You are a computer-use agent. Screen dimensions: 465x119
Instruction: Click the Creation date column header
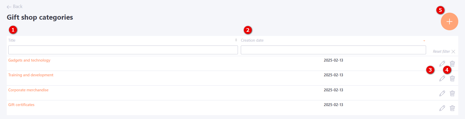(x=252, y=40)
